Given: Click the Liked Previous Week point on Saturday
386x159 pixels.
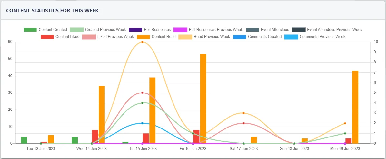Looking at the screenshot, I should point(244,123).
